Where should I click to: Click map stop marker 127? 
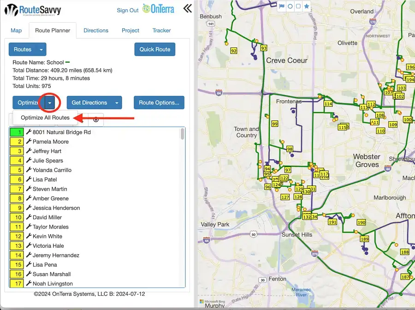pyautogui.click(x=285, y=197)
